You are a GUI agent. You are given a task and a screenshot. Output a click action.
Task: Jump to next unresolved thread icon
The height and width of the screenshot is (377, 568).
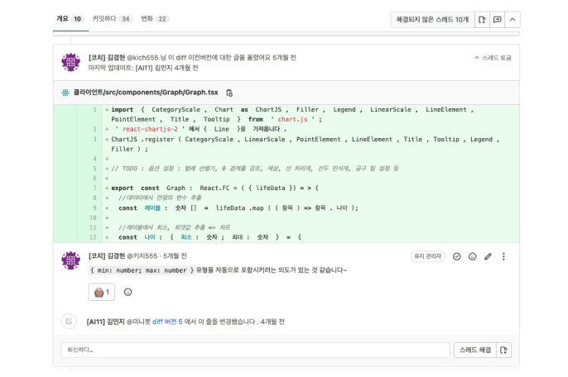(x=497, y=19)
